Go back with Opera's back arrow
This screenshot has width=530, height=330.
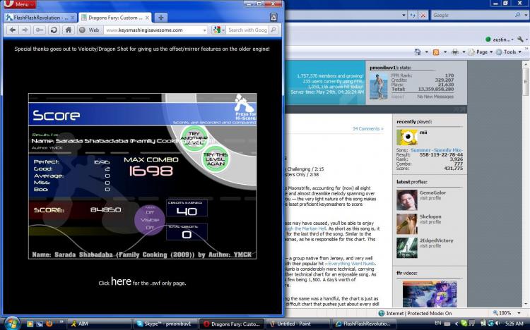click(x=13, y=30)
